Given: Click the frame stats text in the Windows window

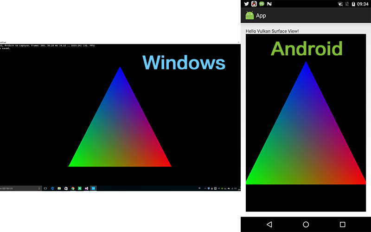Looking at the screenshot, I should [x=47, y=45].
